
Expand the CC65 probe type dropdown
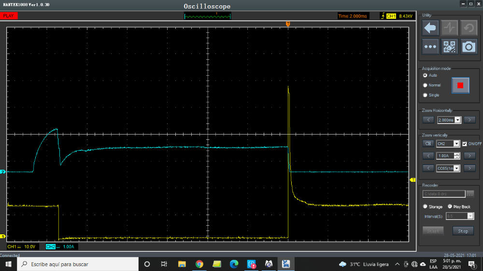point(456,168)
